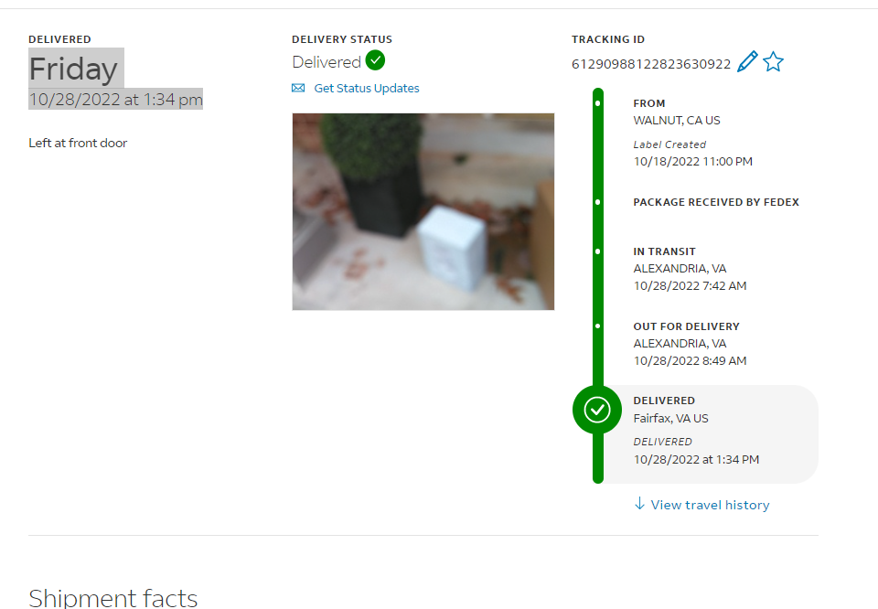Select the FROM timeline dot marker

pyautogui.click(x=598, y=103)
